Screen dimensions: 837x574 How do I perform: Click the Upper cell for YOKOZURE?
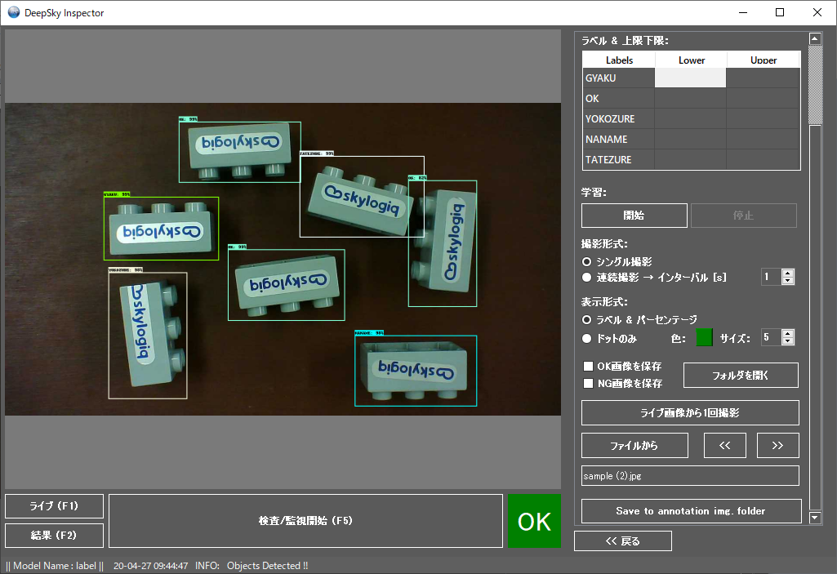coord(763,118)
